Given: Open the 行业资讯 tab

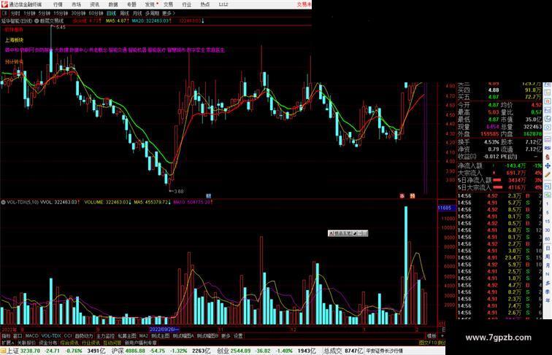Looking at the screenshot, I should tap(91, 343).
